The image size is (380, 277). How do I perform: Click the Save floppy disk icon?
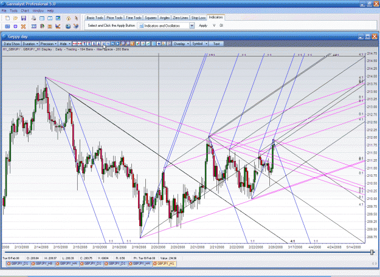pyautogui.click(x=24, y=18)
